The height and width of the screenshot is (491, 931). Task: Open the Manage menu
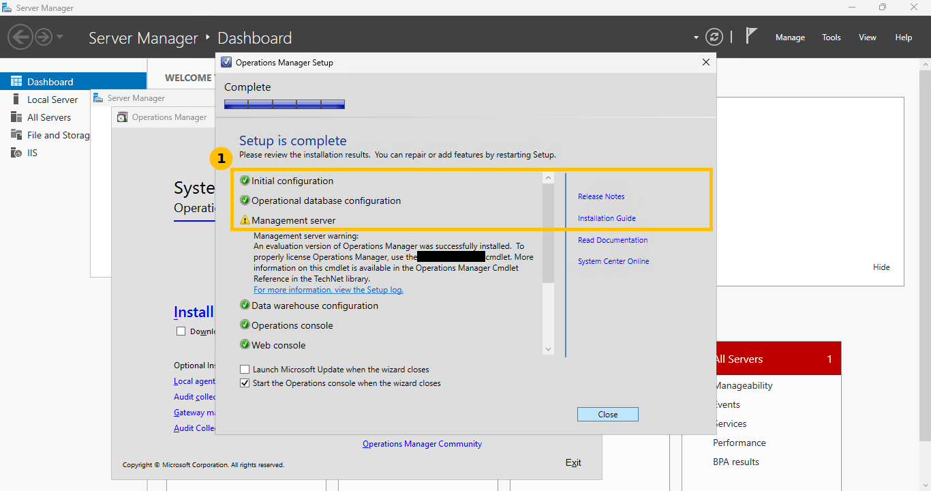coord(790,38)
